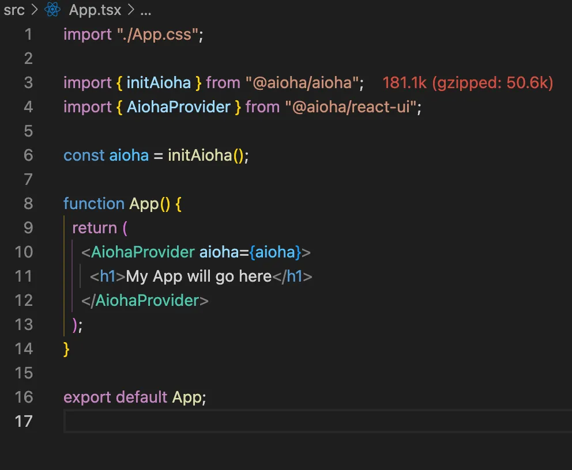Image resolution: width=572 pixels, height=470 pixels.
Task: Click the "@aioha/aioha" module string
Action: pyautogui.click(x=302, y=83)
